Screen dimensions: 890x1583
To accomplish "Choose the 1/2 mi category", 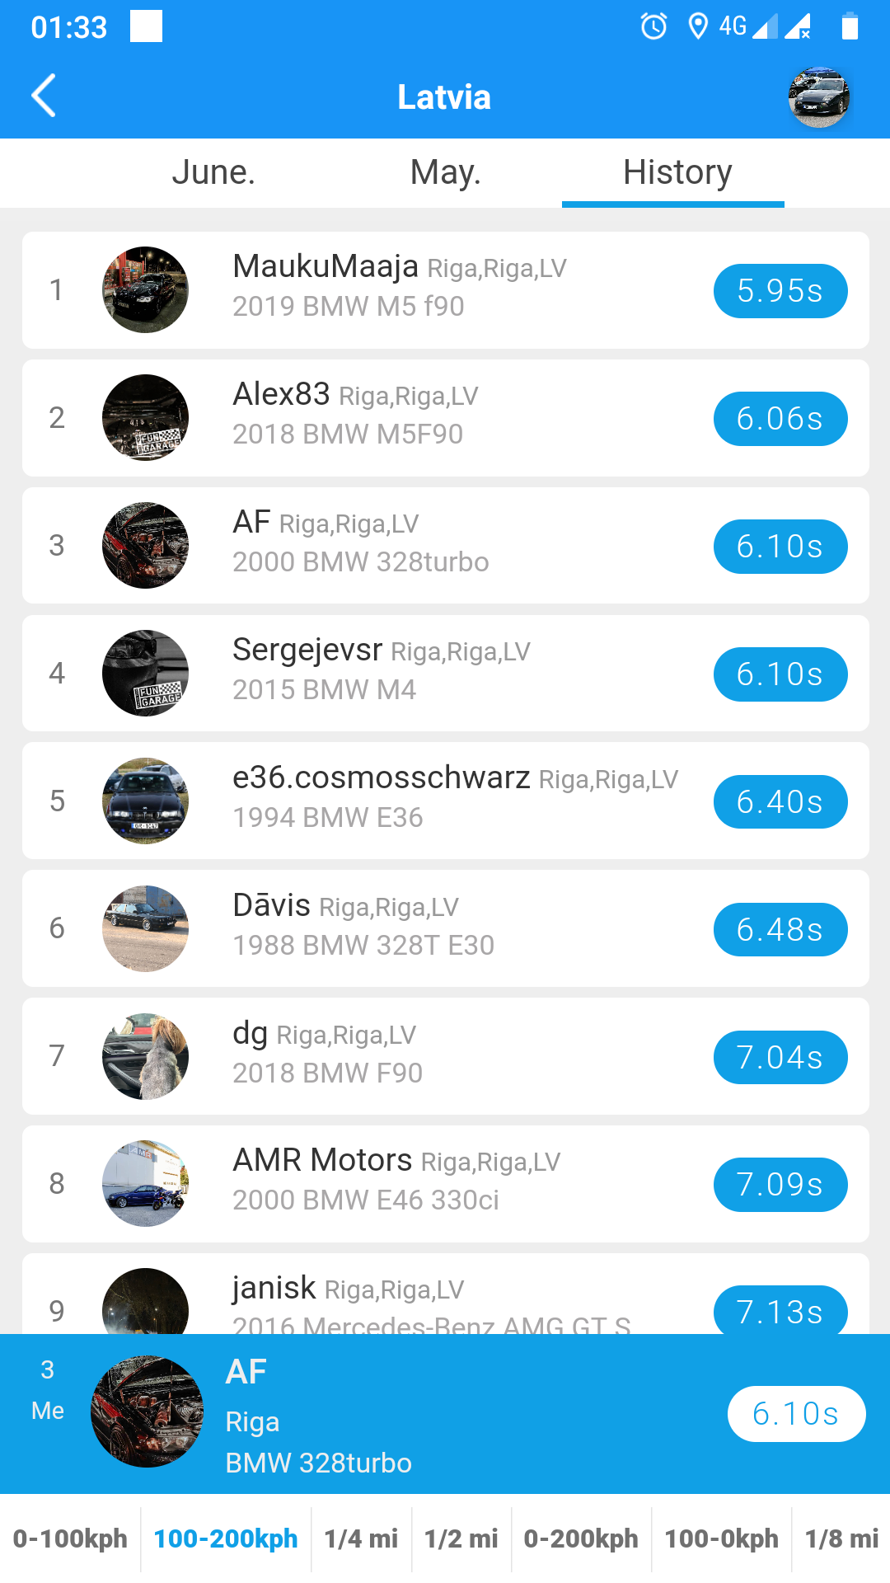I will coord(461,1538).
